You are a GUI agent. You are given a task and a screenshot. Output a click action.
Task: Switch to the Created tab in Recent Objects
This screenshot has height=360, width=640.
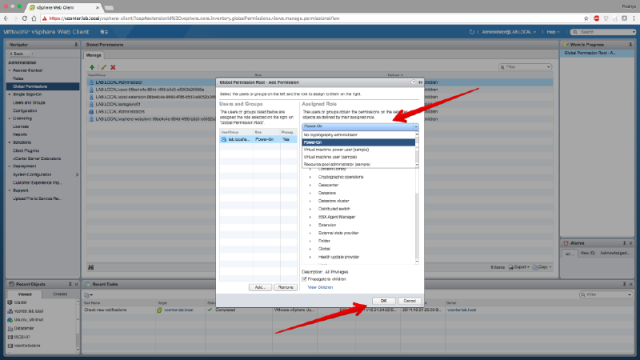pyautogui.click(x=59, y=294)
